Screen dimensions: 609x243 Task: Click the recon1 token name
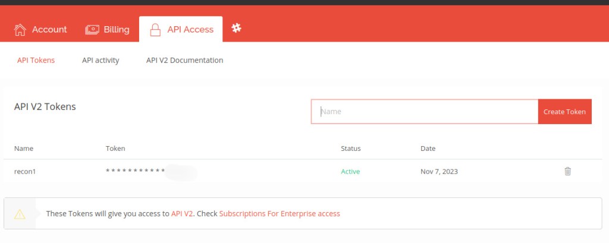(x=25, y=172)
